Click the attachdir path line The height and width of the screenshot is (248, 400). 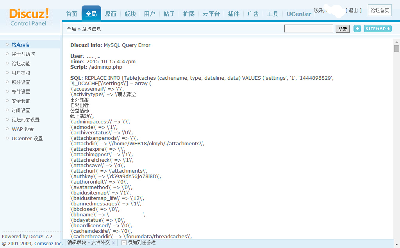pyautogui.click(x=137, y=144)
